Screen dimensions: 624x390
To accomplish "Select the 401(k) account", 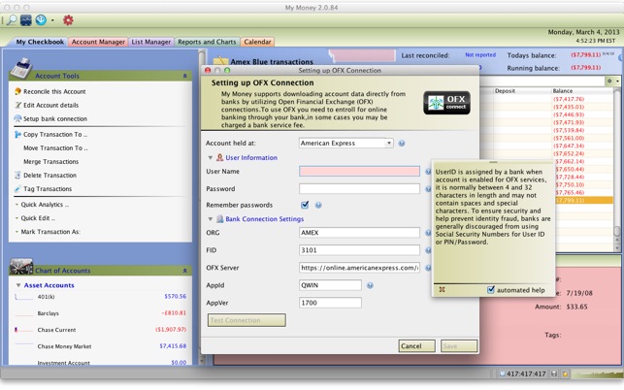I will click(100, 297).
